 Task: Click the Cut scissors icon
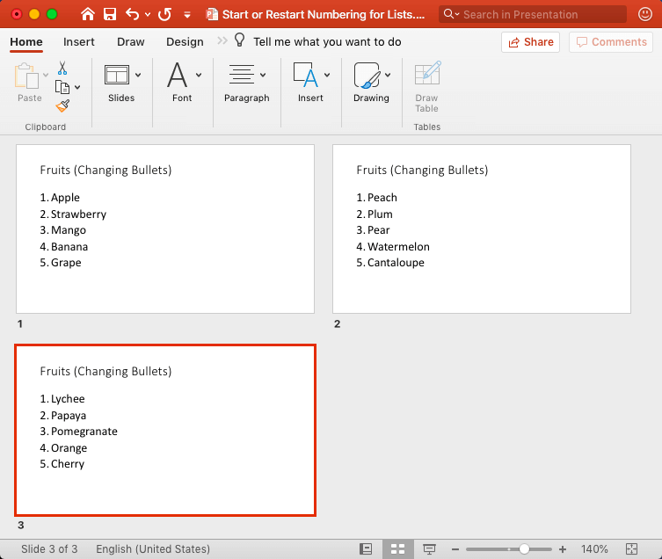(62, 68)
